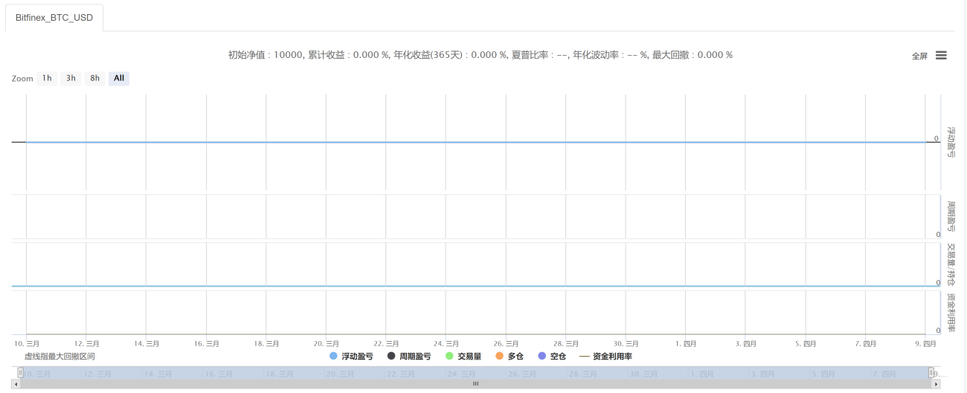
Task: Toggle the 浮动盈亏 blue legend series
Action: [x=351, y=357]
